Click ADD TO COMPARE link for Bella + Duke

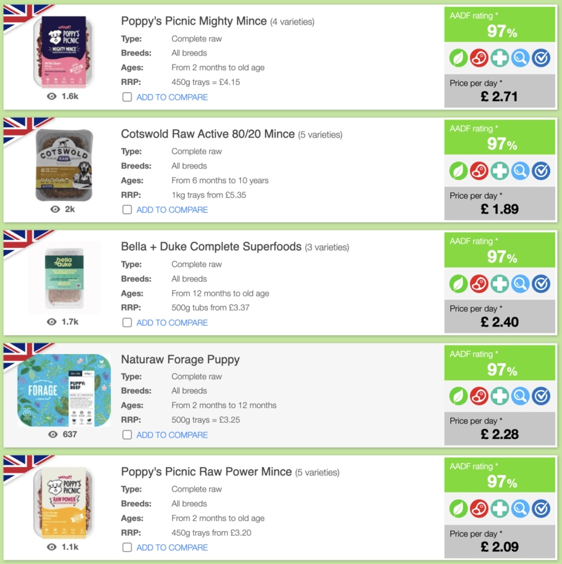point(172,322)
